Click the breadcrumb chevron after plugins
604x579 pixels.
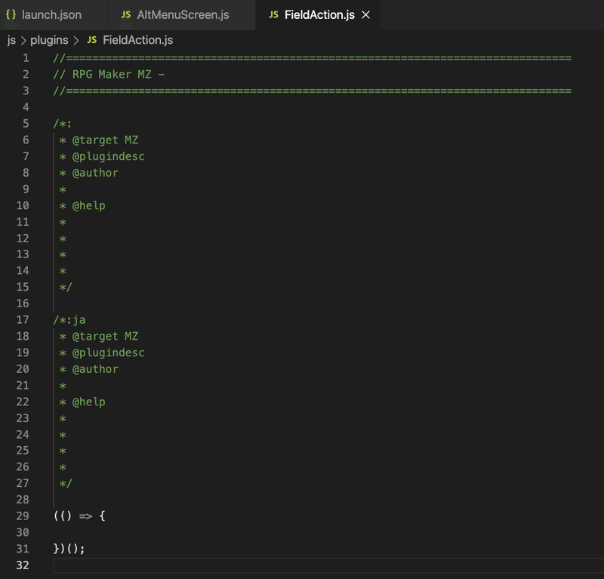coord(76,40)
